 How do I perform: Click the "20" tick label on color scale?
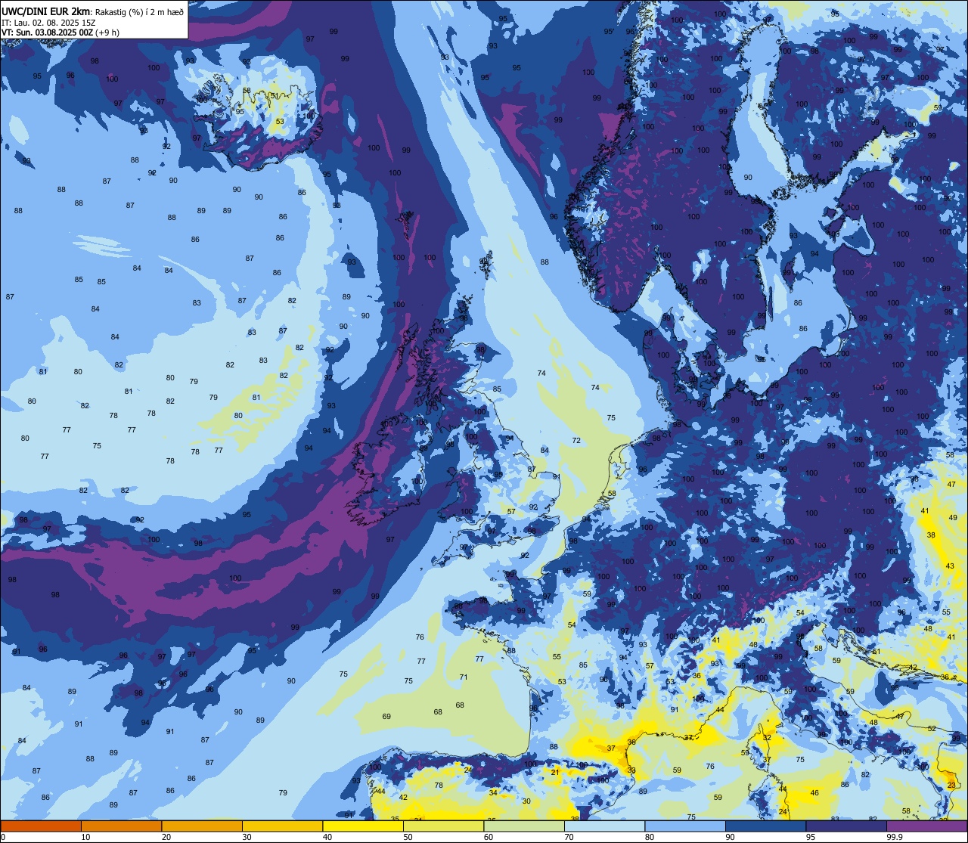click(x=166, y=837)
